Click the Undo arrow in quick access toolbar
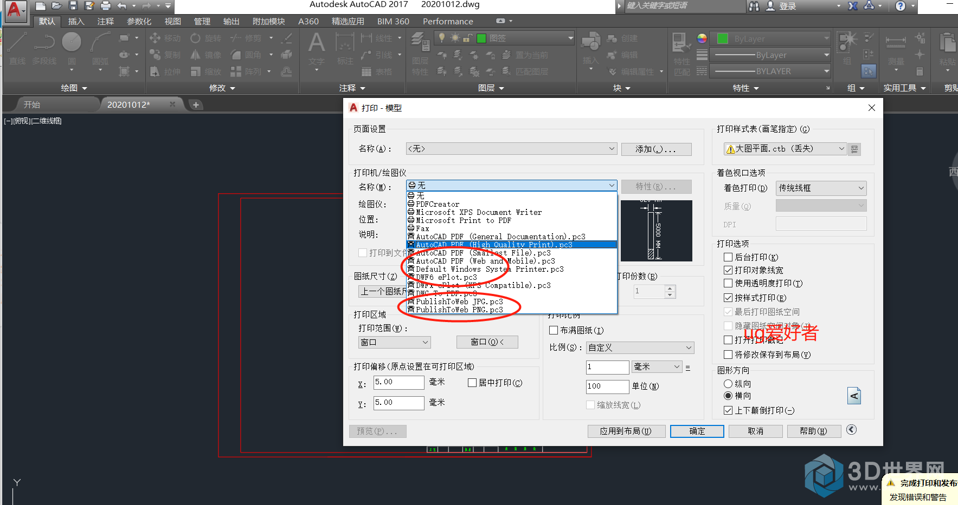The width and height of the screenshot is (958, 505). coord(121,6)
